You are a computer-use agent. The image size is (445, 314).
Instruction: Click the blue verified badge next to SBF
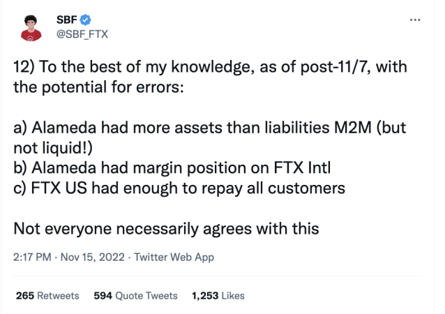(x=86, y=19)
